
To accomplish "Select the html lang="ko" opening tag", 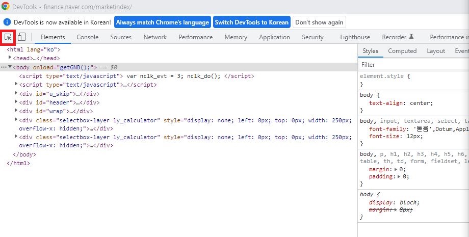I will 34,49.
